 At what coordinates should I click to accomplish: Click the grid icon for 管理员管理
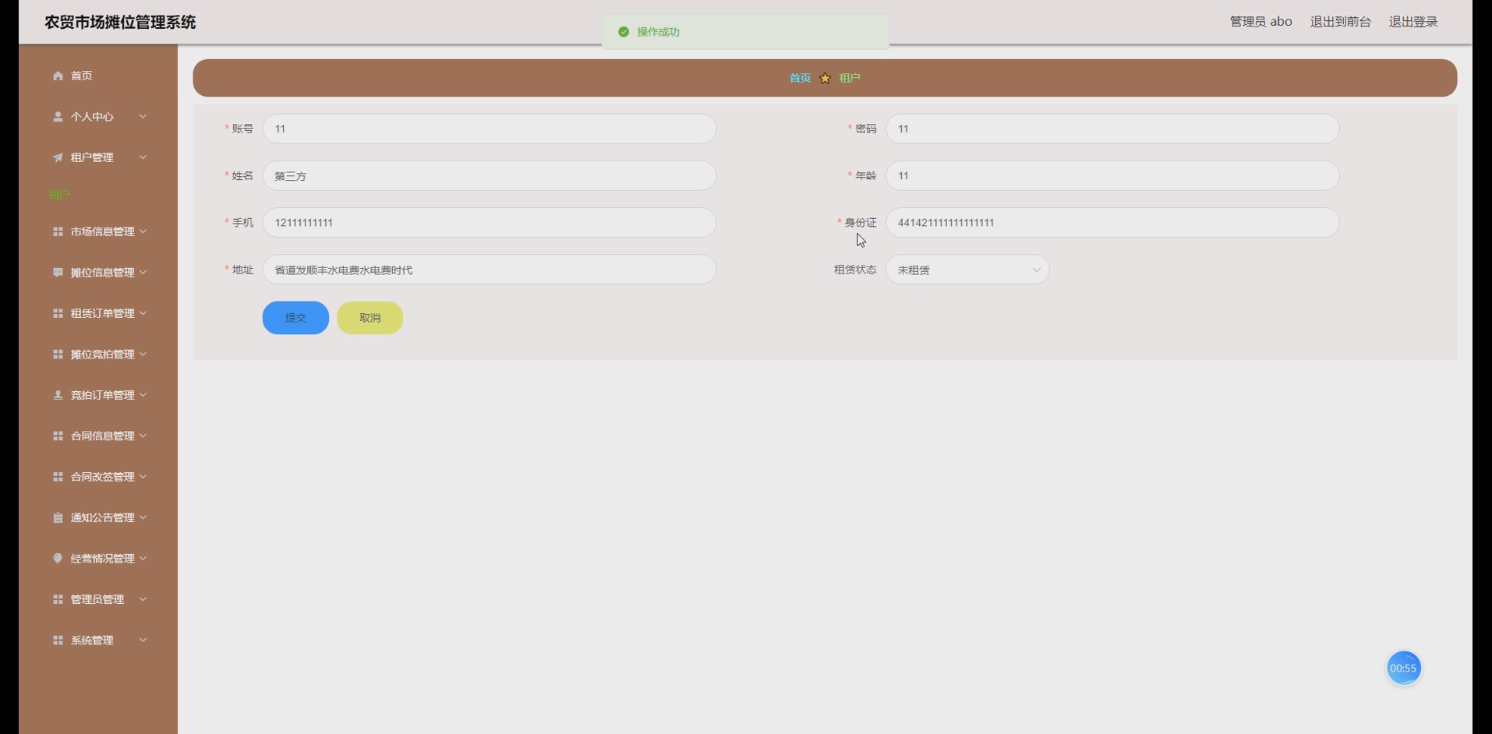[x=58, y=599]
